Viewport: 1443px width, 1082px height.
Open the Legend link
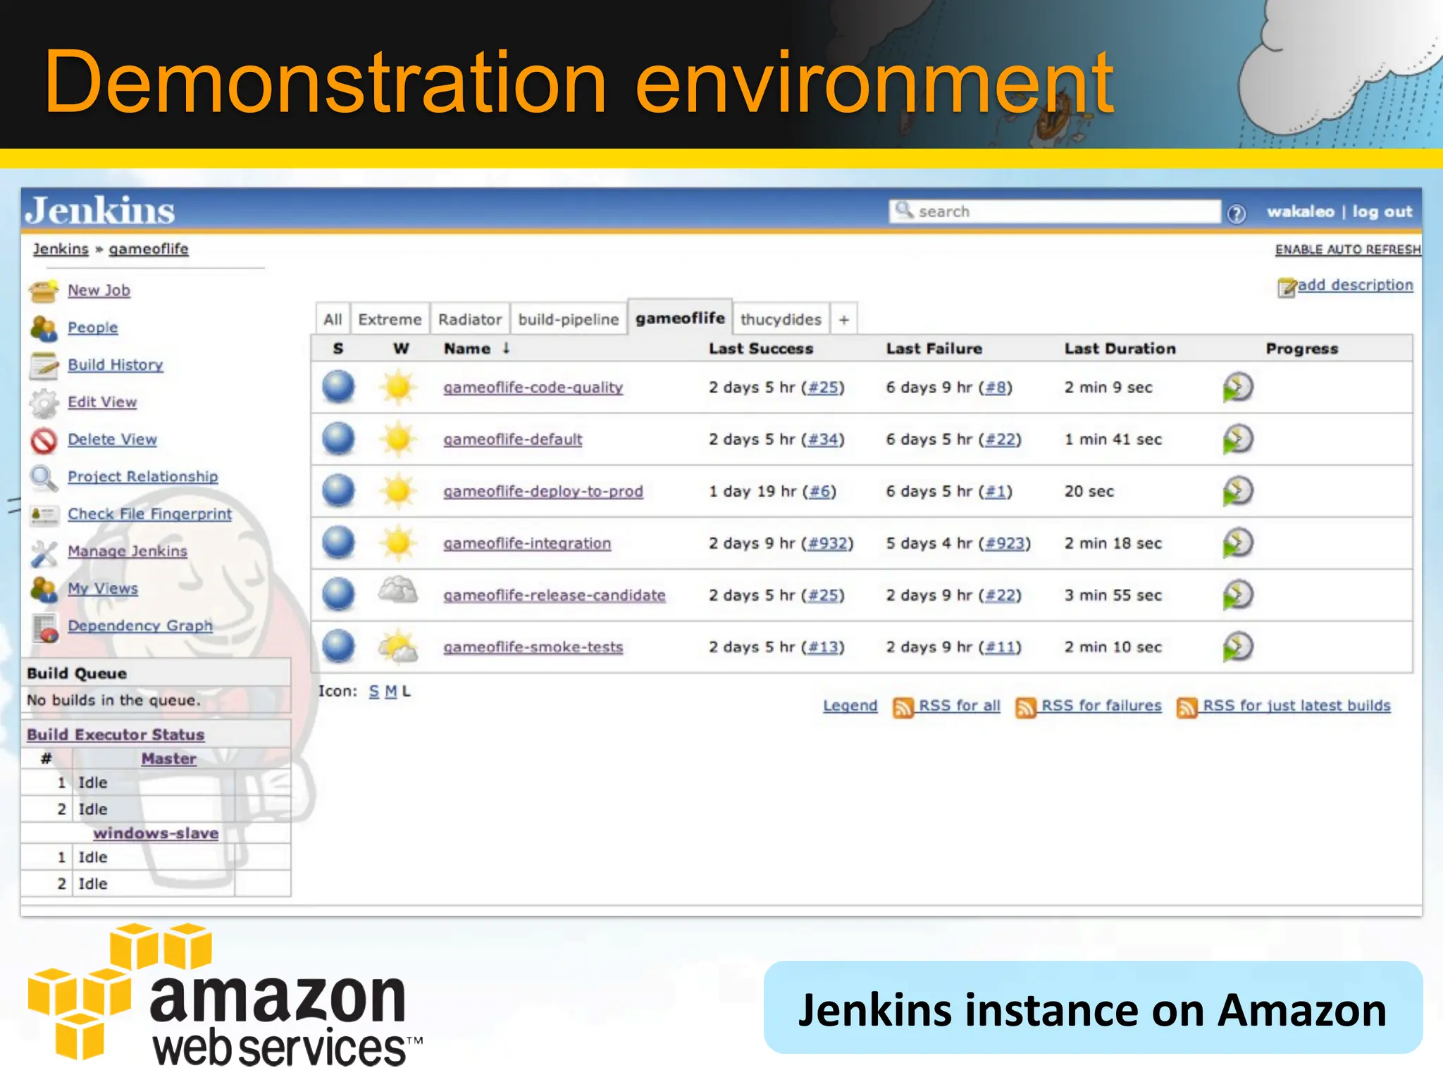(850, 706)
